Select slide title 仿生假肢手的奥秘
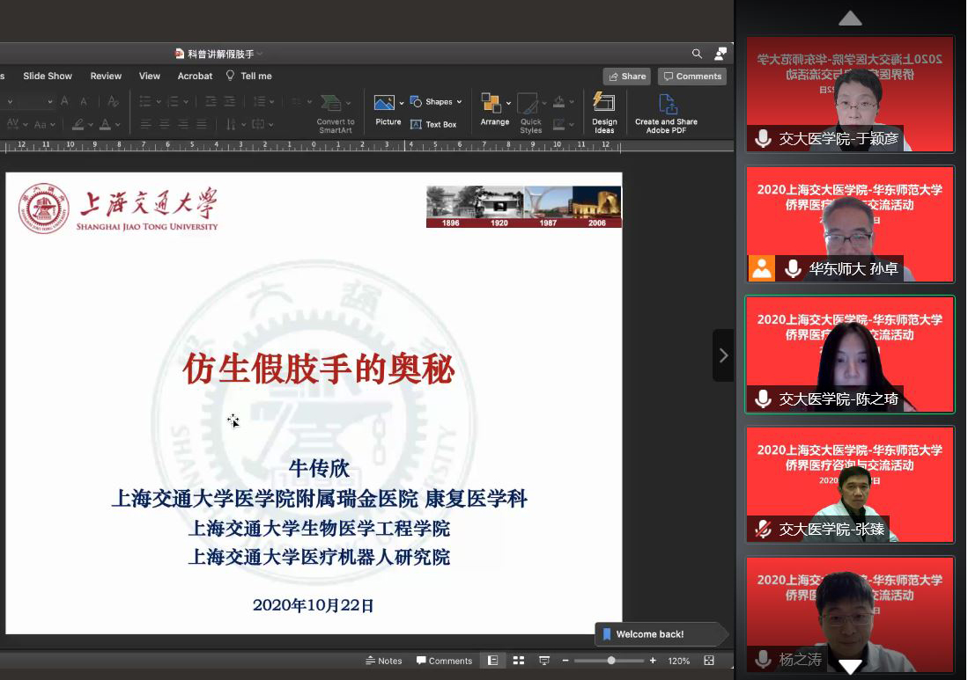The image size is (968, 680). click(x=319, y=369)
